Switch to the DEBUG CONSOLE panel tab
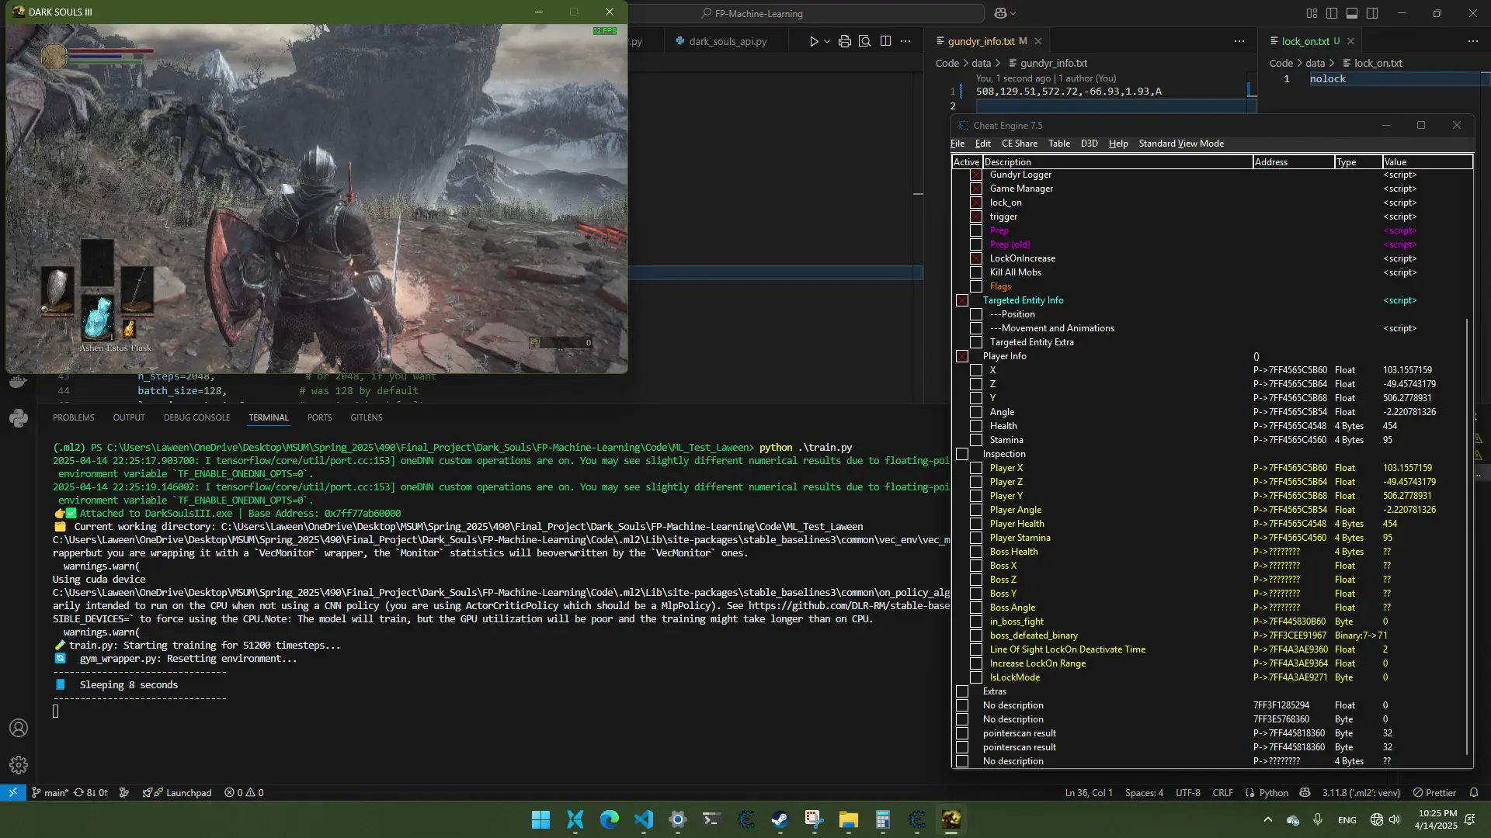The image size is (1491, 838). (196, 417)
